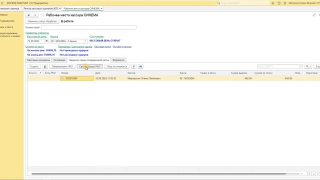Click Создать button
Image resolution: width=320 pixels, height=180 pixels.
point(34,66)
